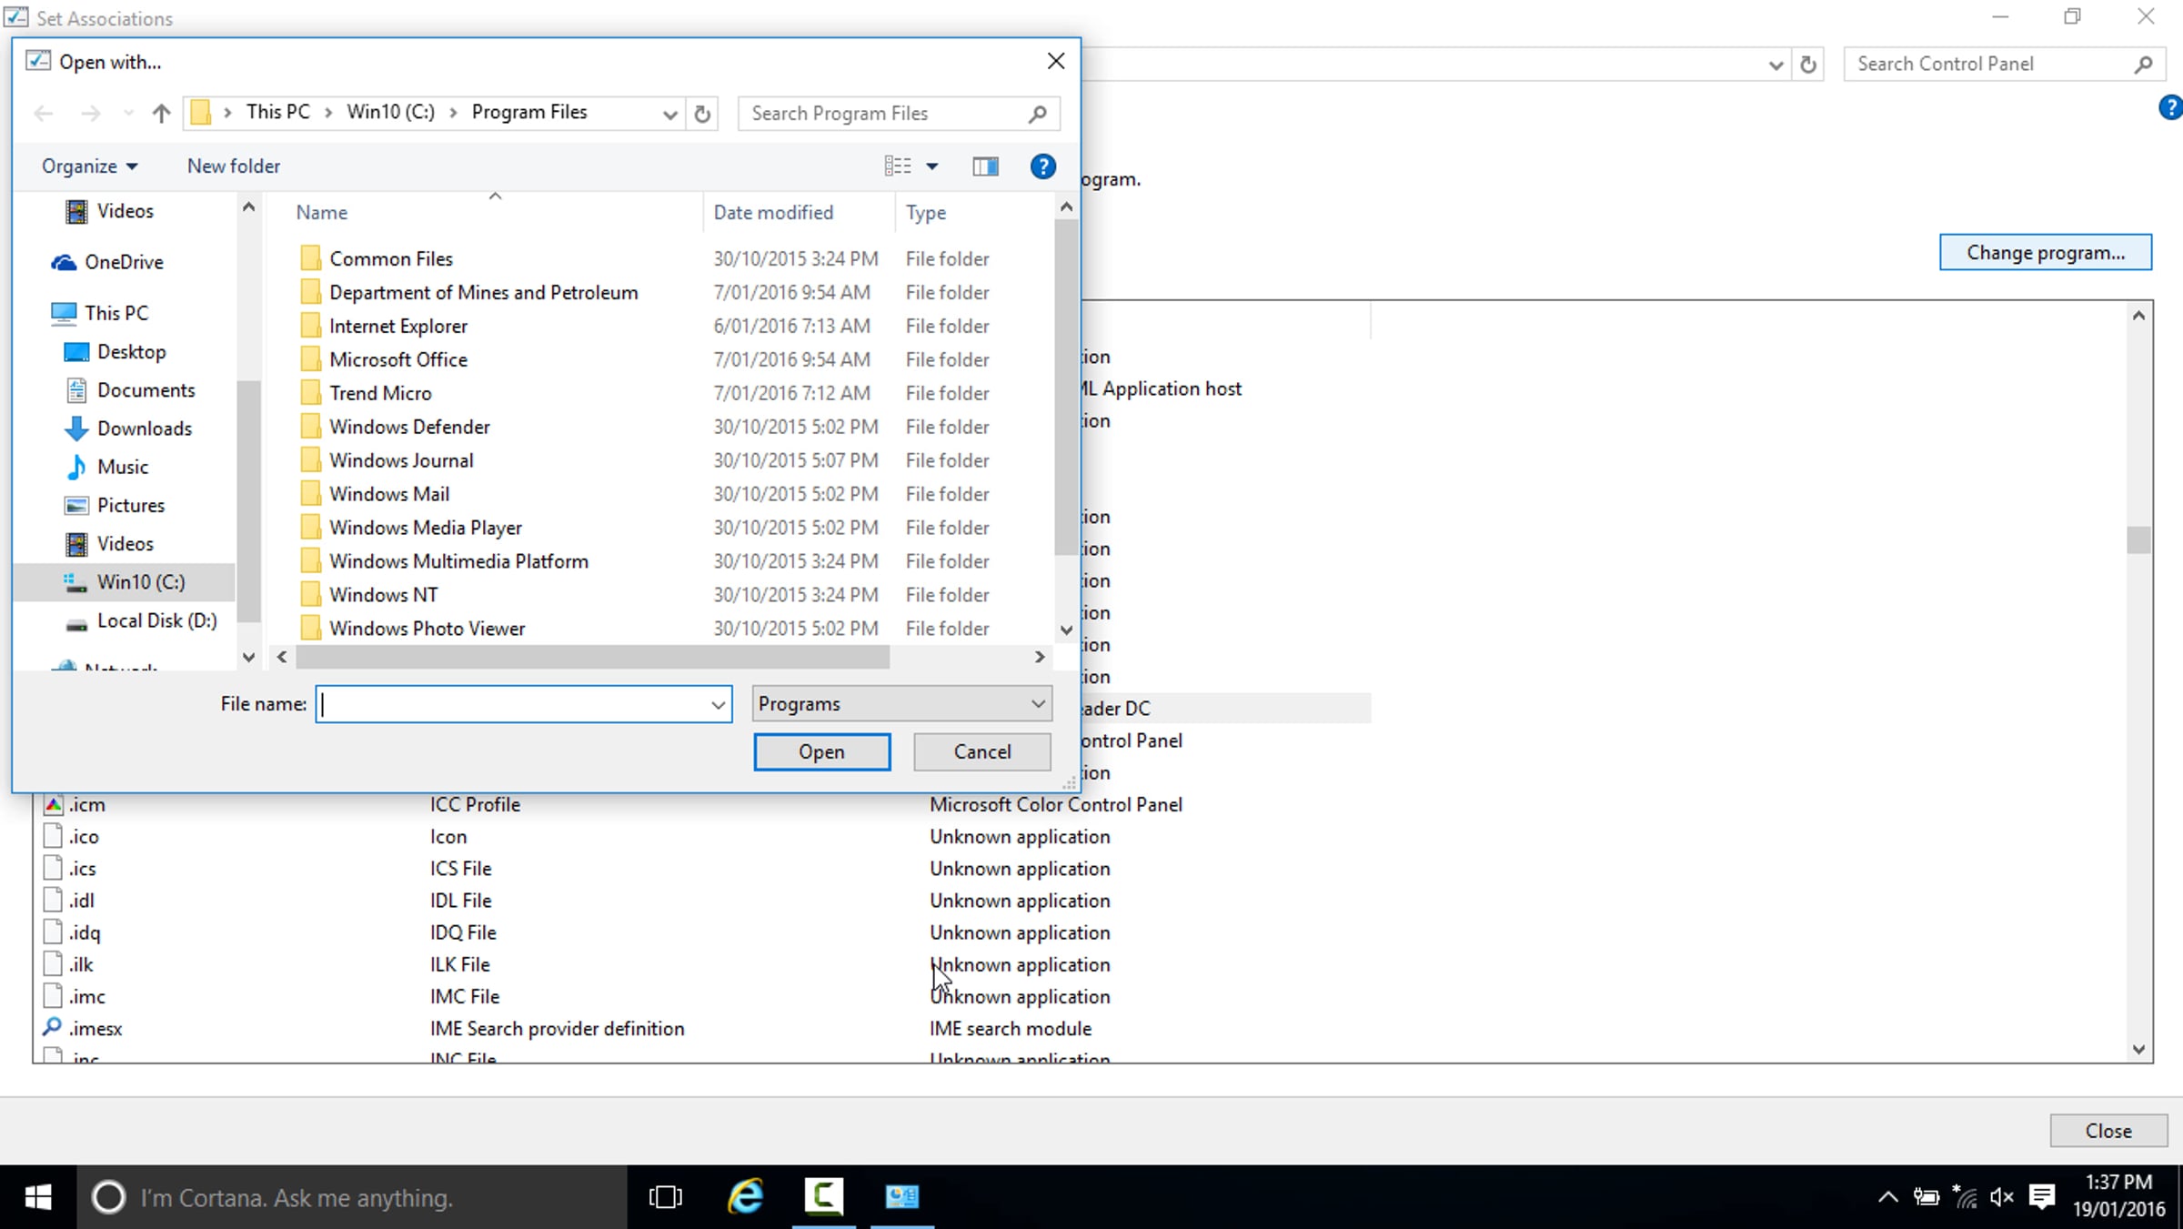This screenshot has width=2183, height=1229.
Task: Select the Windows Journal folder
Action: click(x=401, y=460)
